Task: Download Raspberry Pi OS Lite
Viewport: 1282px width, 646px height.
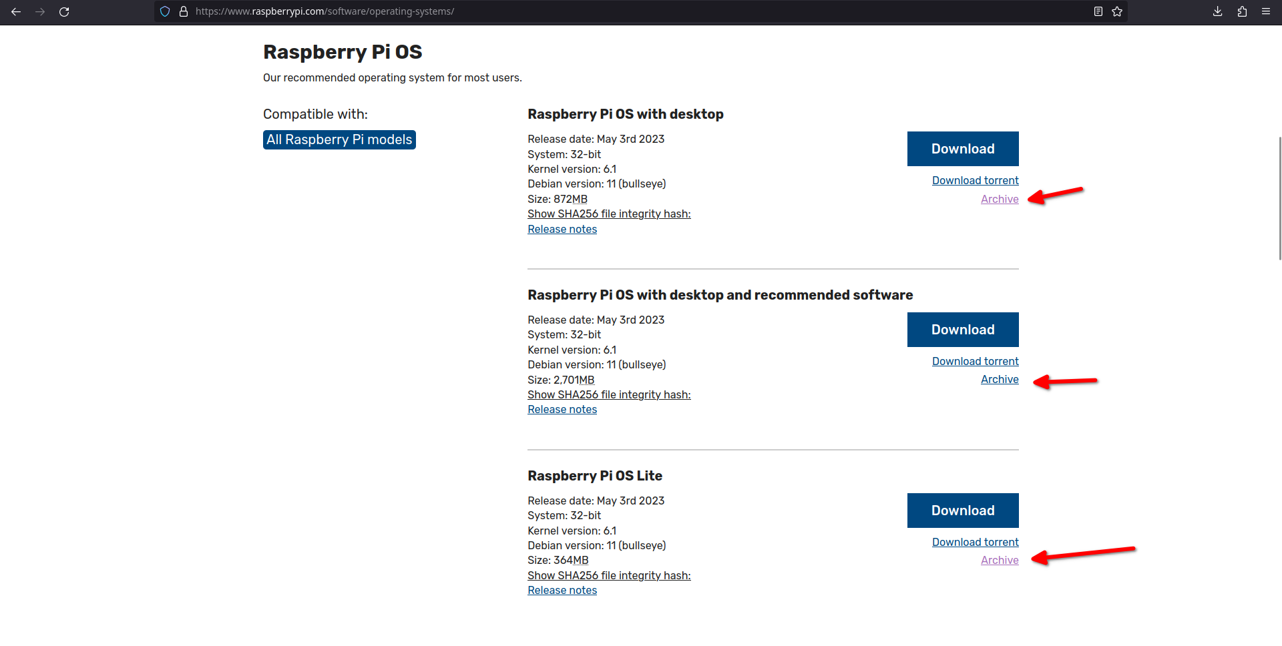Action: pyautogui.click(x=962, y=510)
